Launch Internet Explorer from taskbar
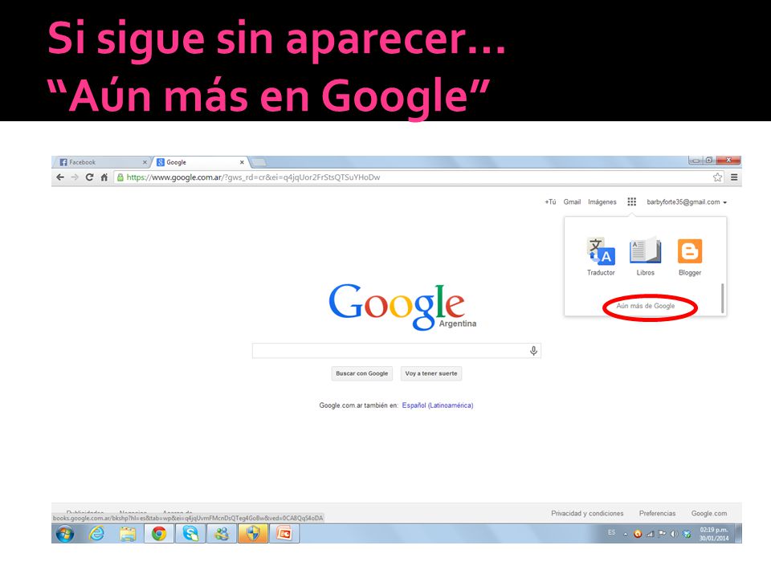The image size is (771, 578). [96, 533]
